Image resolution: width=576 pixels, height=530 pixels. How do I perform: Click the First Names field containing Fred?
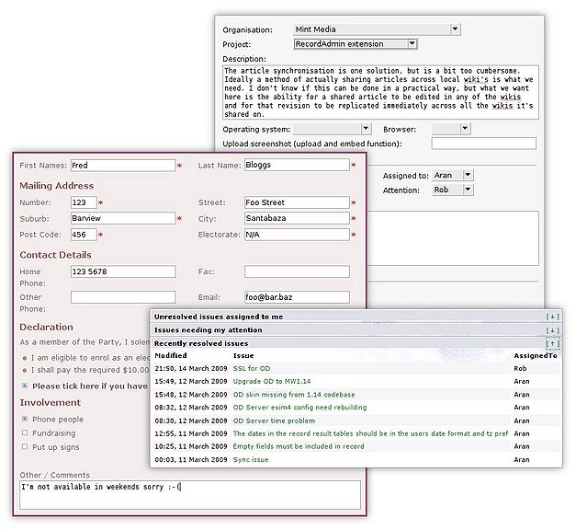123,166
